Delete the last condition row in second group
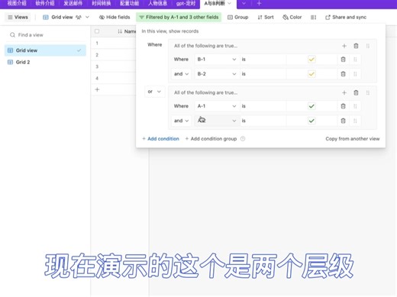The height and width of the screenshot is (297, 397). [x=343, y=121]
